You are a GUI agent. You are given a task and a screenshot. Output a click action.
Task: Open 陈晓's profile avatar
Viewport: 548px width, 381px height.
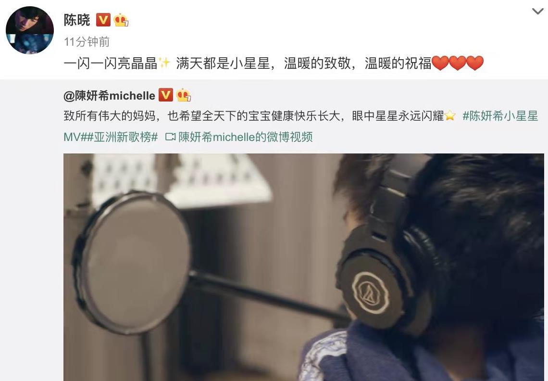pyautogui.click(x=30, y=30)
